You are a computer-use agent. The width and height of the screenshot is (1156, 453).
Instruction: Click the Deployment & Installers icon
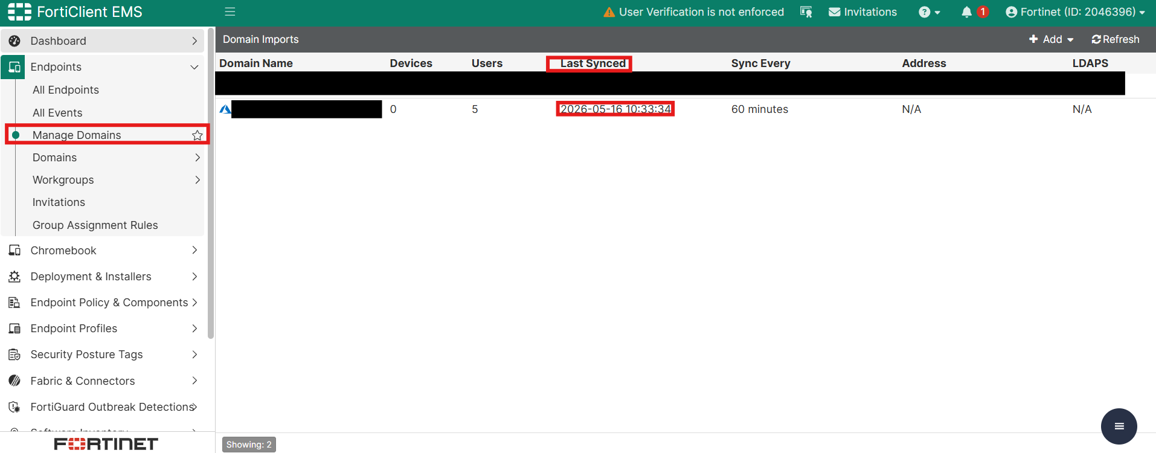point(14,277)
